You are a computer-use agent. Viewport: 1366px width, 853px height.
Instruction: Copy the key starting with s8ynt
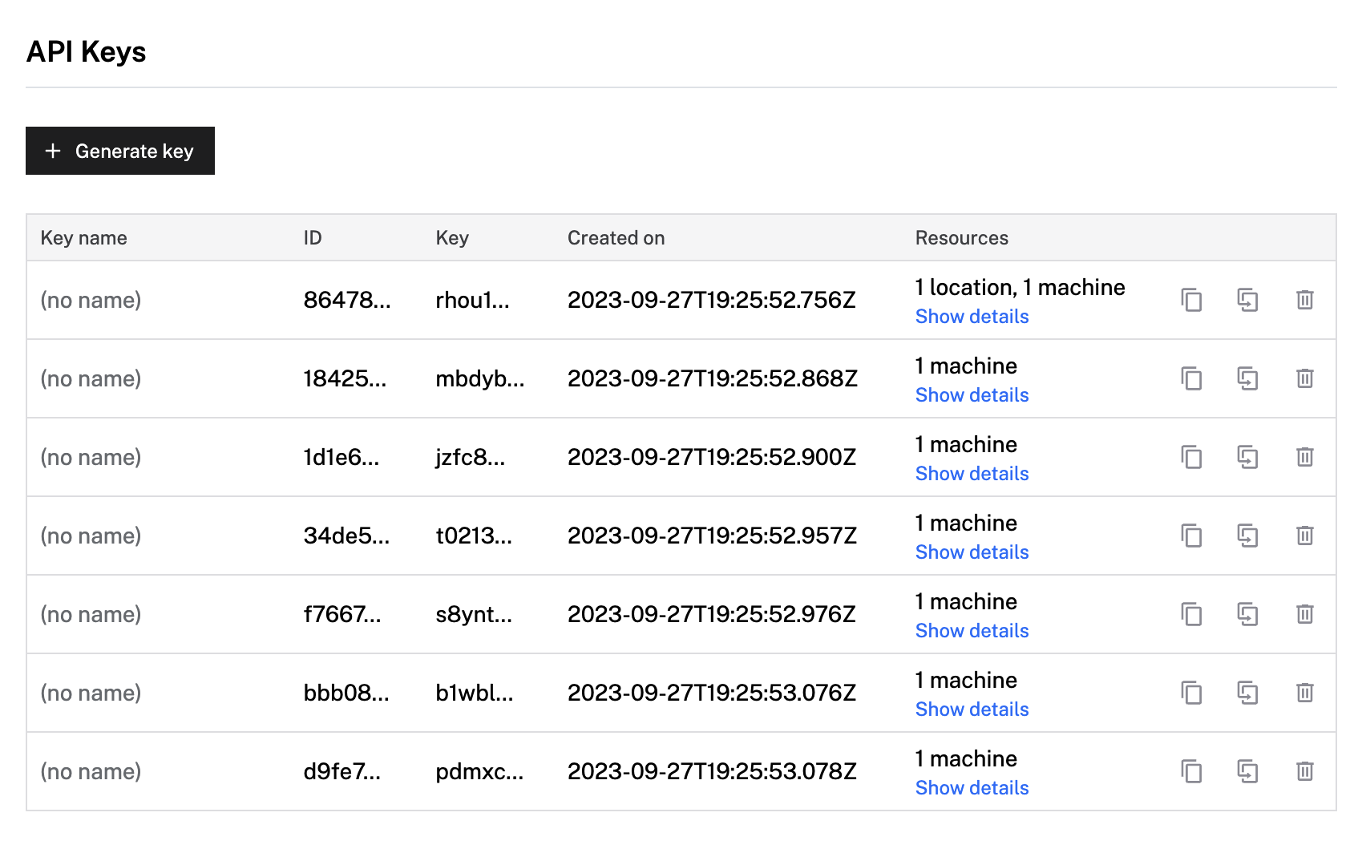tap(1191, 614)
